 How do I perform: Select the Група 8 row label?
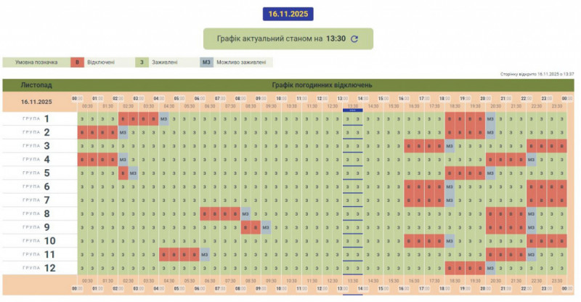[36, 213]
